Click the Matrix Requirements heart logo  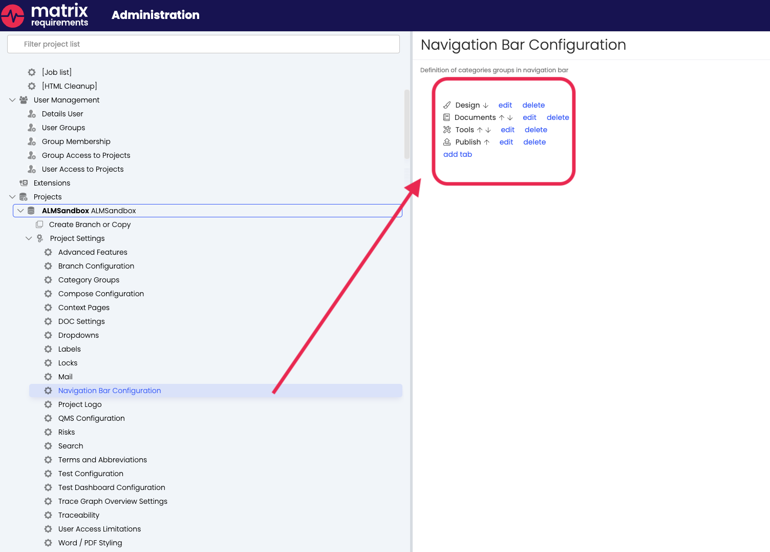13,15
